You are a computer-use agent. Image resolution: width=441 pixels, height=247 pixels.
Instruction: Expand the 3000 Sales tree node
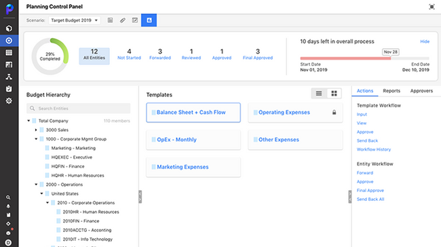36,130
